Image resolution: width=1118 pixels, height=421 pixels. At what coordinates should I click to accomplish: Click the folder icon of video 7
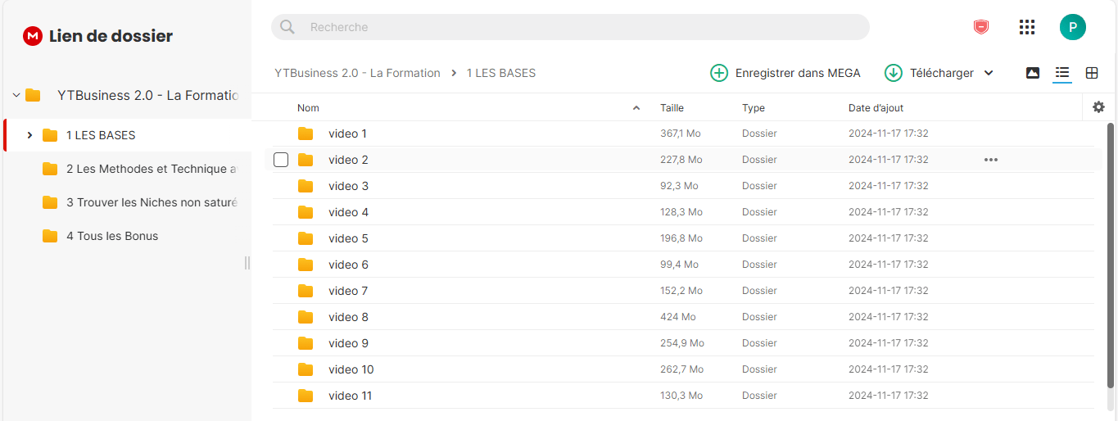coord(306,291)
